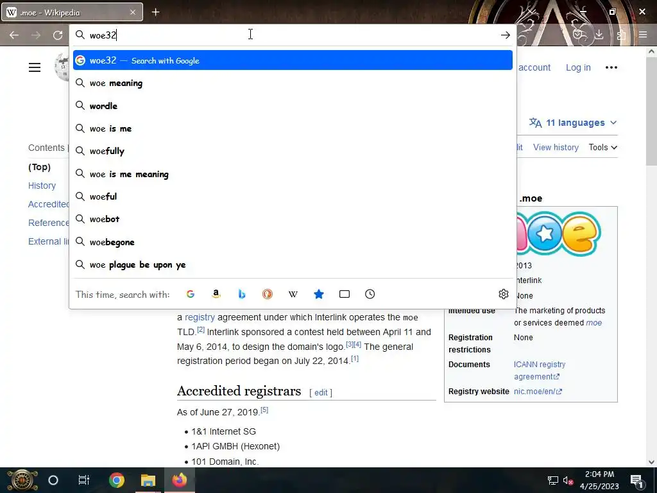Select 'woe32 — Search with Google' suggestion
The width and height of the screenshot is (657, 493).
click(293, 60)
